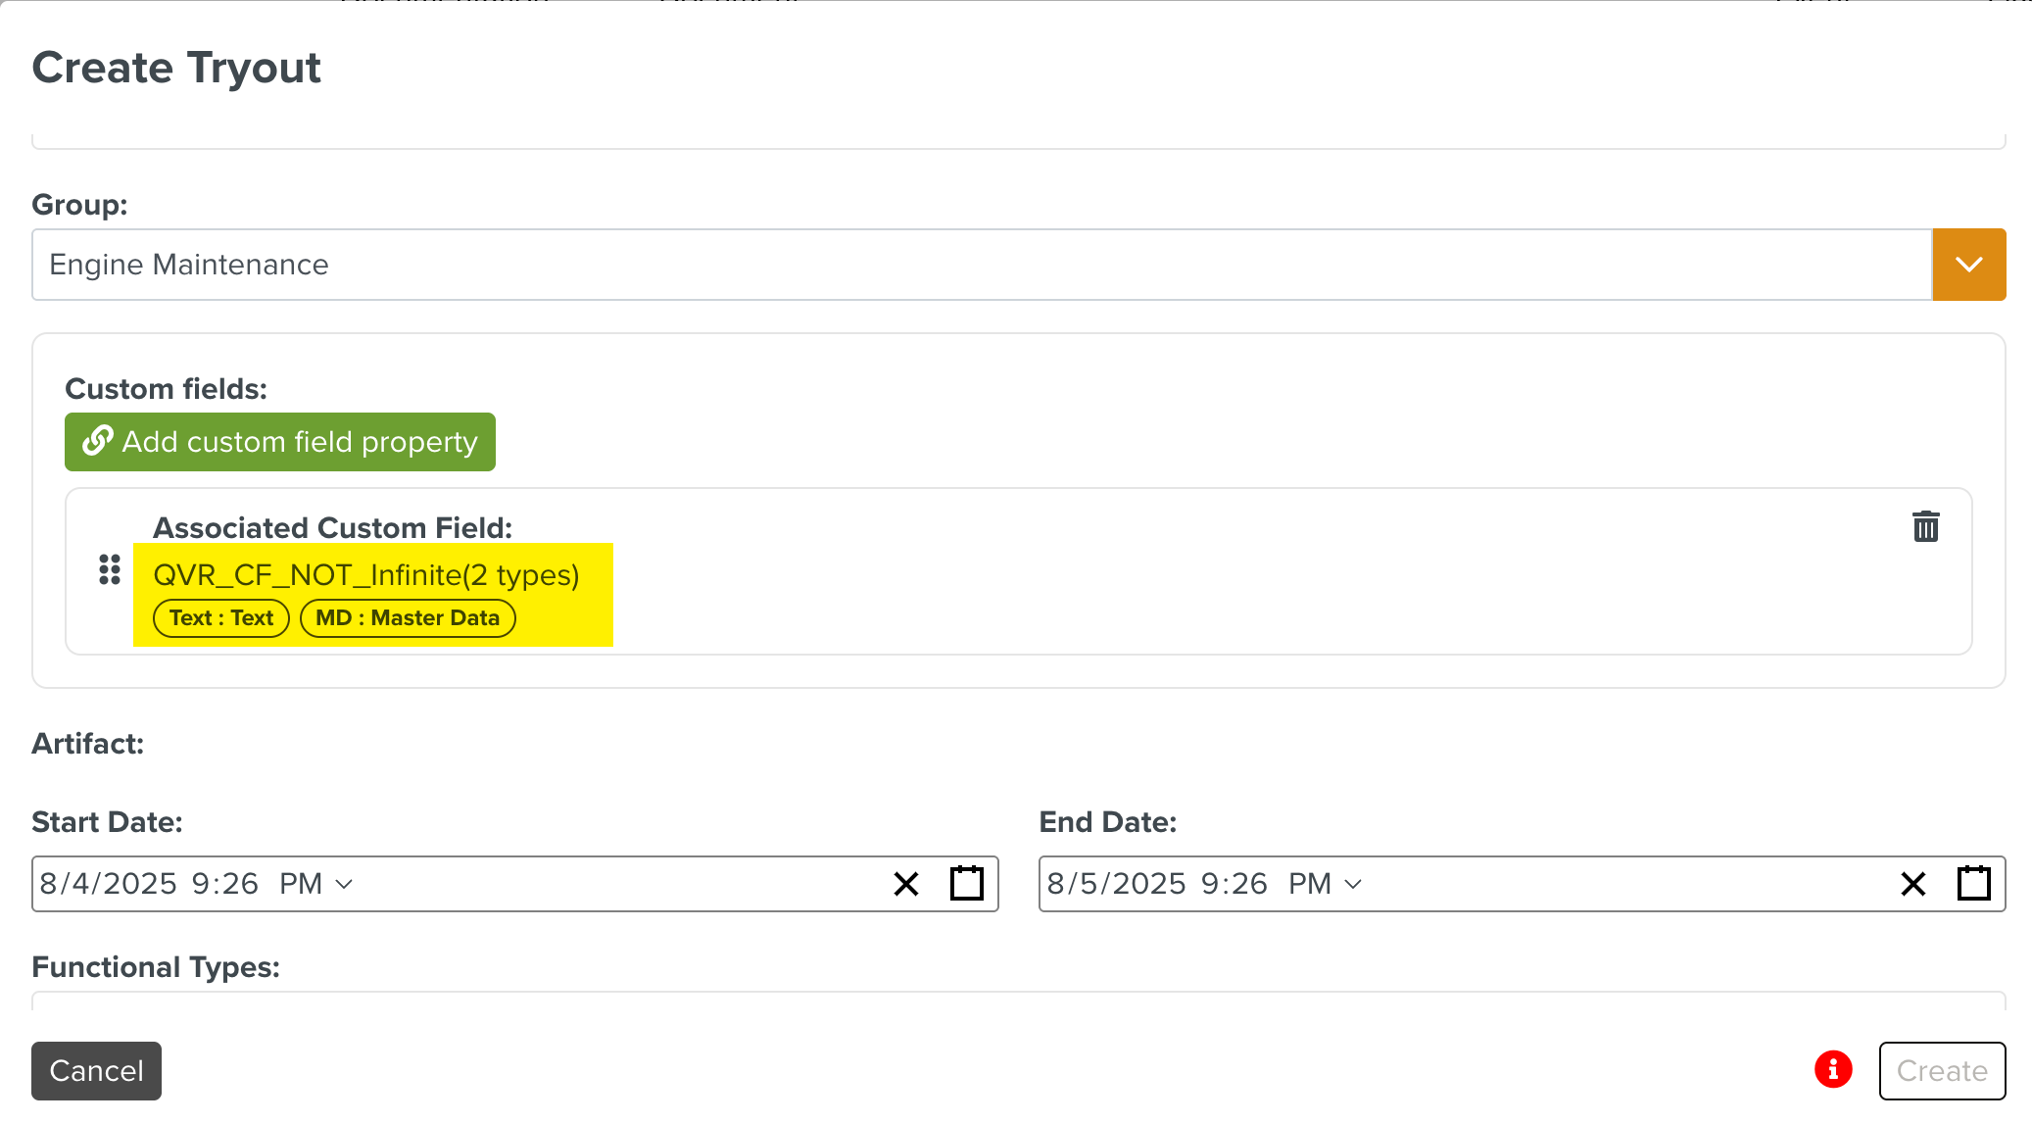
Task: Click the QVR_CF_NOT_Infinite custom field name
Action: point(365,575)
